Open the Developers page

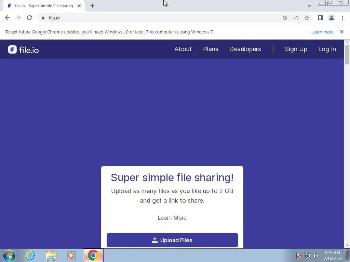(x=245, y=49)
